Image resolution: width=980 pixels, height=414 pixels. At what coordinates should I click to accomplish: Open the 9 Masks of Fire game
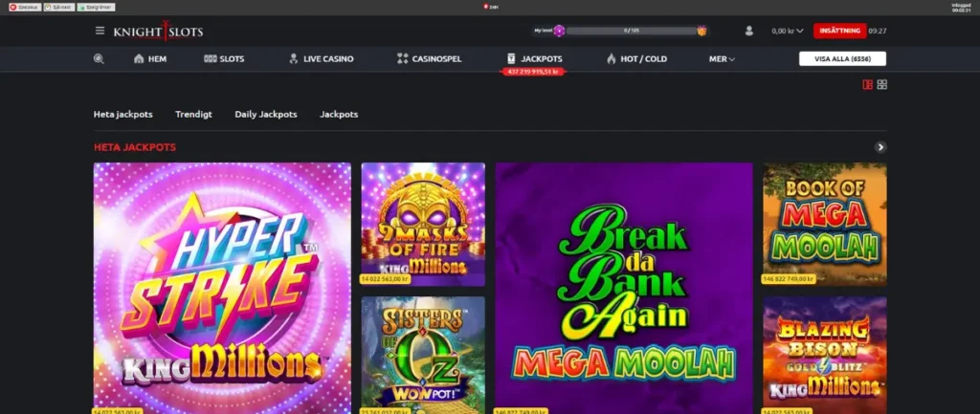[423, 224]
